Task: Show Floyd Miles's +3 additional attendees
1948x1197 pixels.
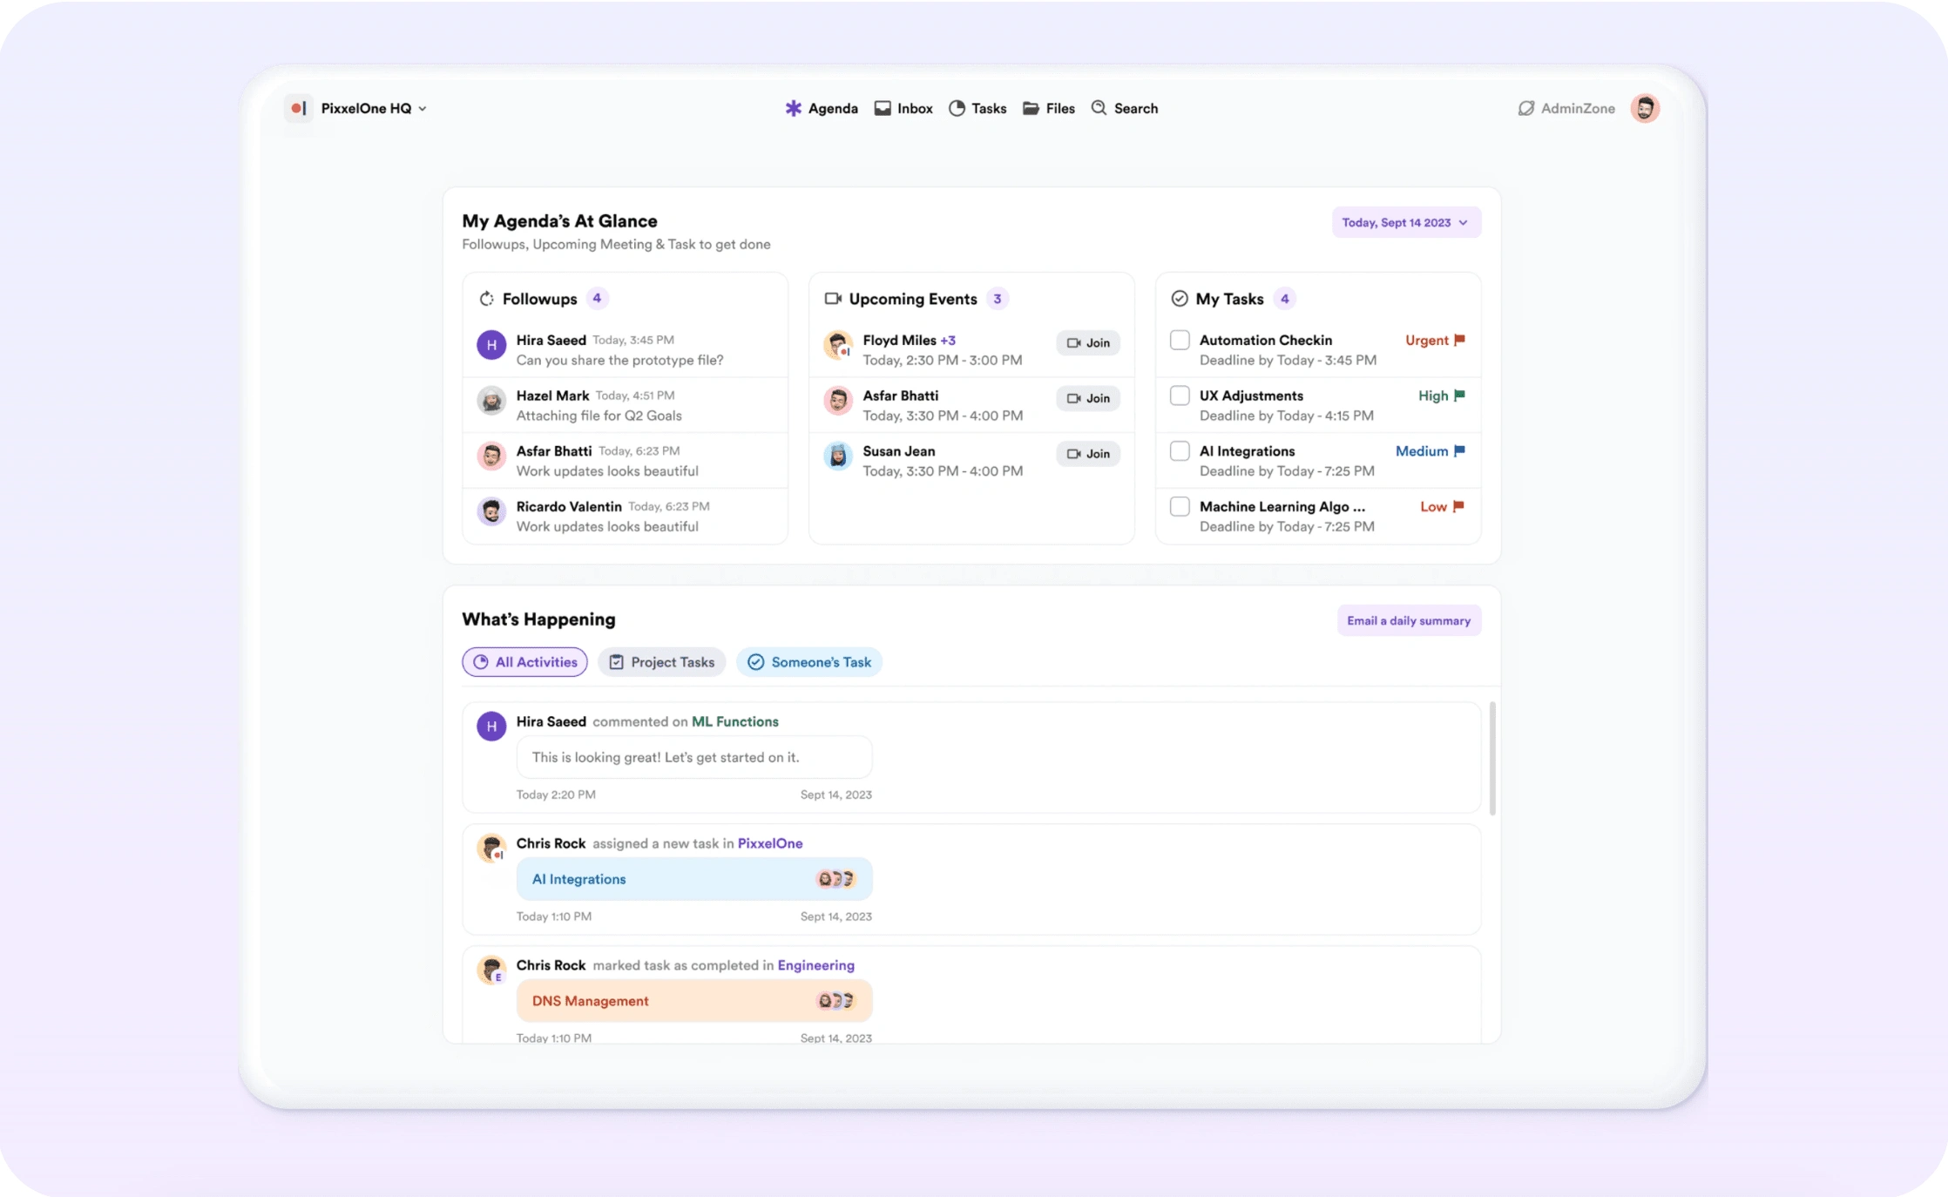Action: 948,341
